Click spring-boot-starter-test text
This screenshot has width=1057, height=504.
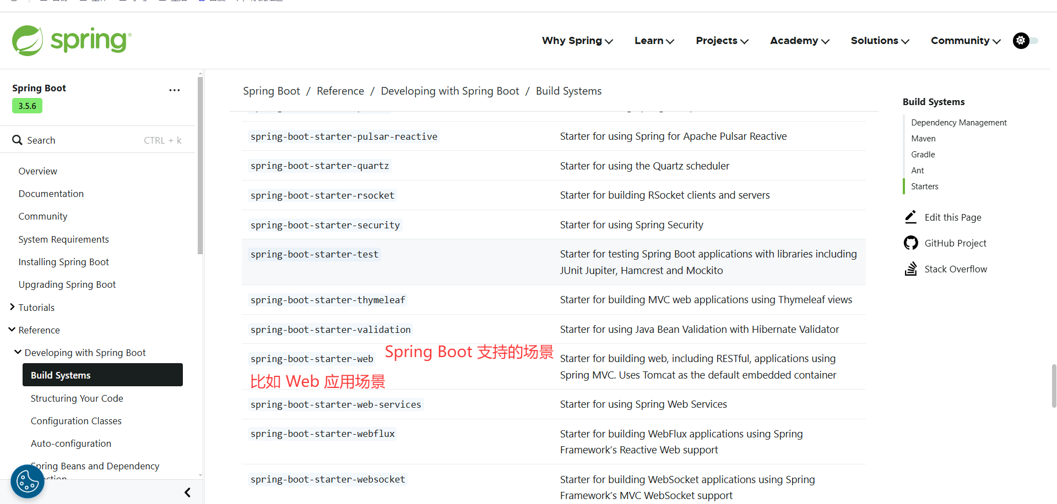pyautogui.click(x=315, y=254)
